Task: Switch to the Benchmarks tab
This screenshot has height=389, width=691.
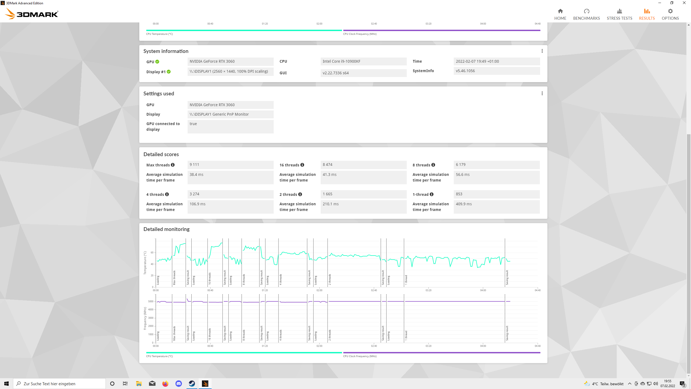Action: (586, 14)
